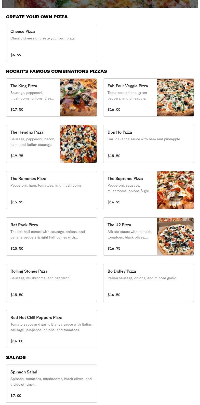200x405 pixels.
Task: Open the Bo Didley Pizza card
Action: pos(148,283)
